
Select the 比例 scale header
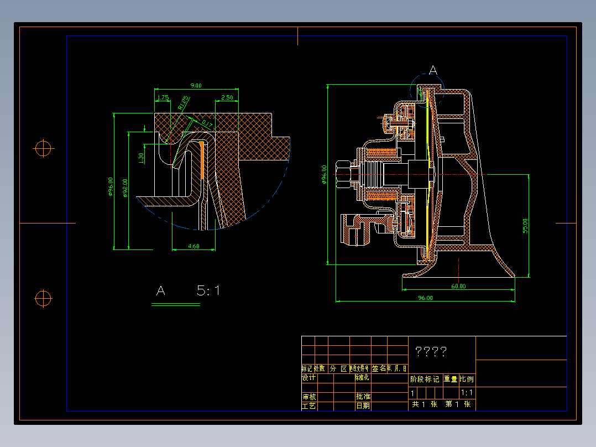pos(467,379)
